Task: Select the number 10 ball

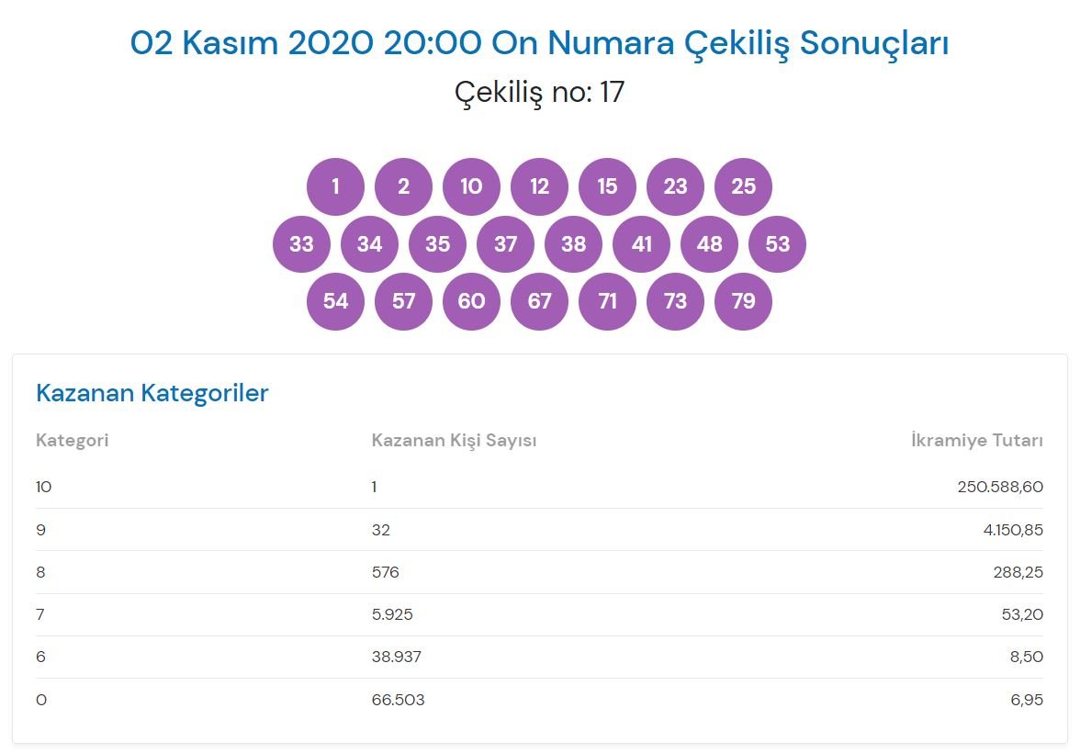Action: pos(471,186)
